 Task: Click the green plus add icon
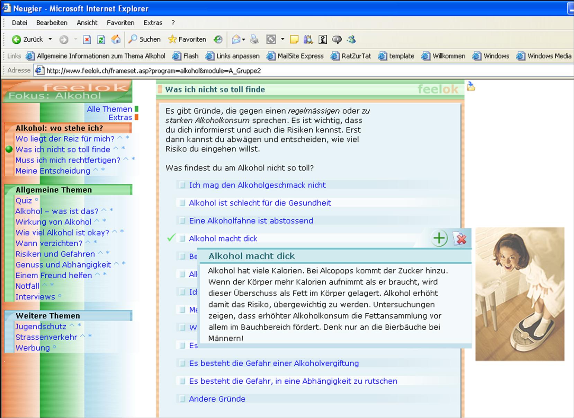[x=439, y=238]
